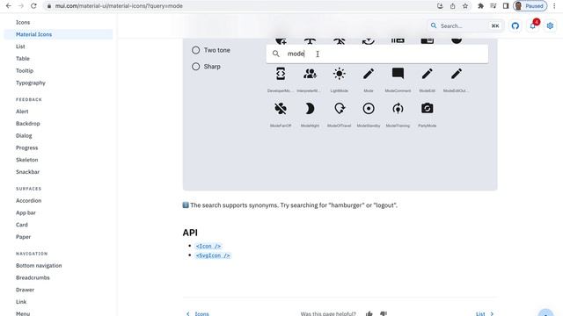The image size is (563, 316).
Task: Open Alert in sidebar
Action: tap(22, 111)
